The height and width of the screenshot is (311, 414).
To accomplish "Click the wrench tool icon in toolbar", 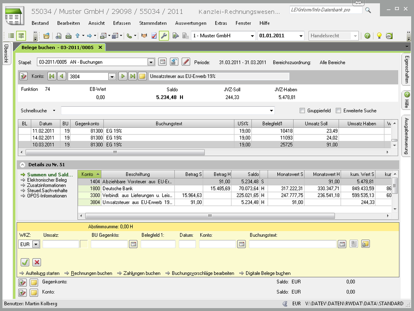I will [164, 36].
